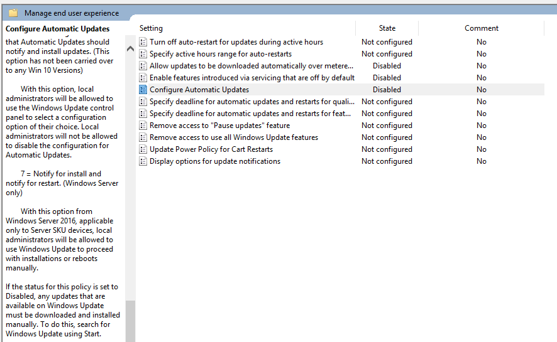
Task: Click the description pane scrollbar thumb
Action: point(130,321)
